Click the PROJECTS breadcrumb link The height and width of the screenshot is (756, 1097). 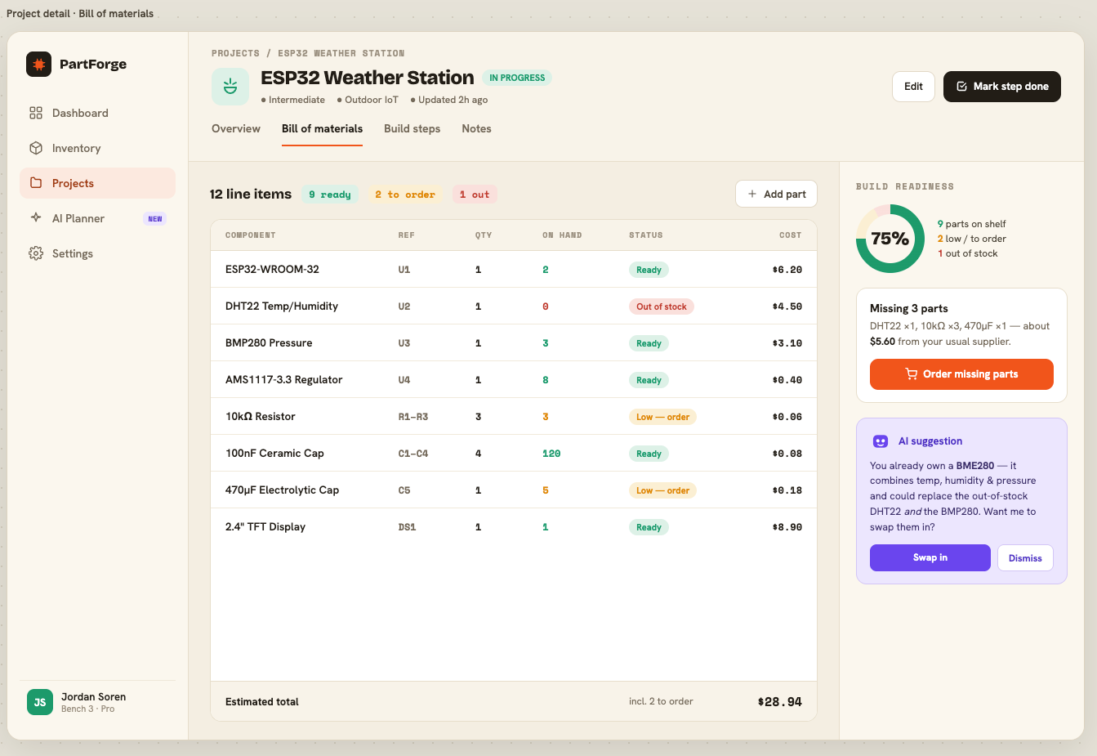coord(235,53)
